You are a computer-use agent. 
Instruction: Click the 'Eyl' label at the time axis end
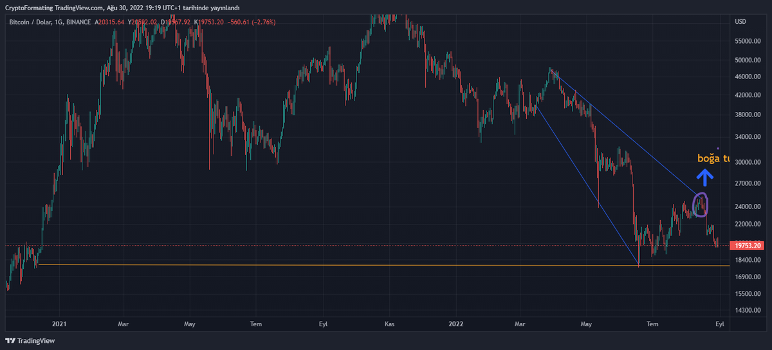coord(720,324)
